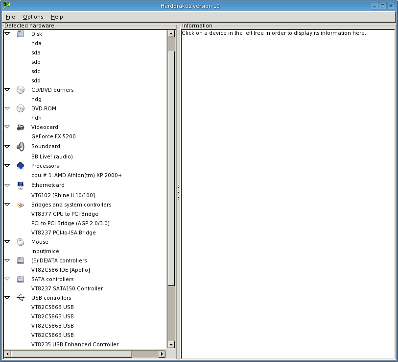Close the Harddrake2 window
The height and width of the screenshot is (362, 398).
click(391, 6)
